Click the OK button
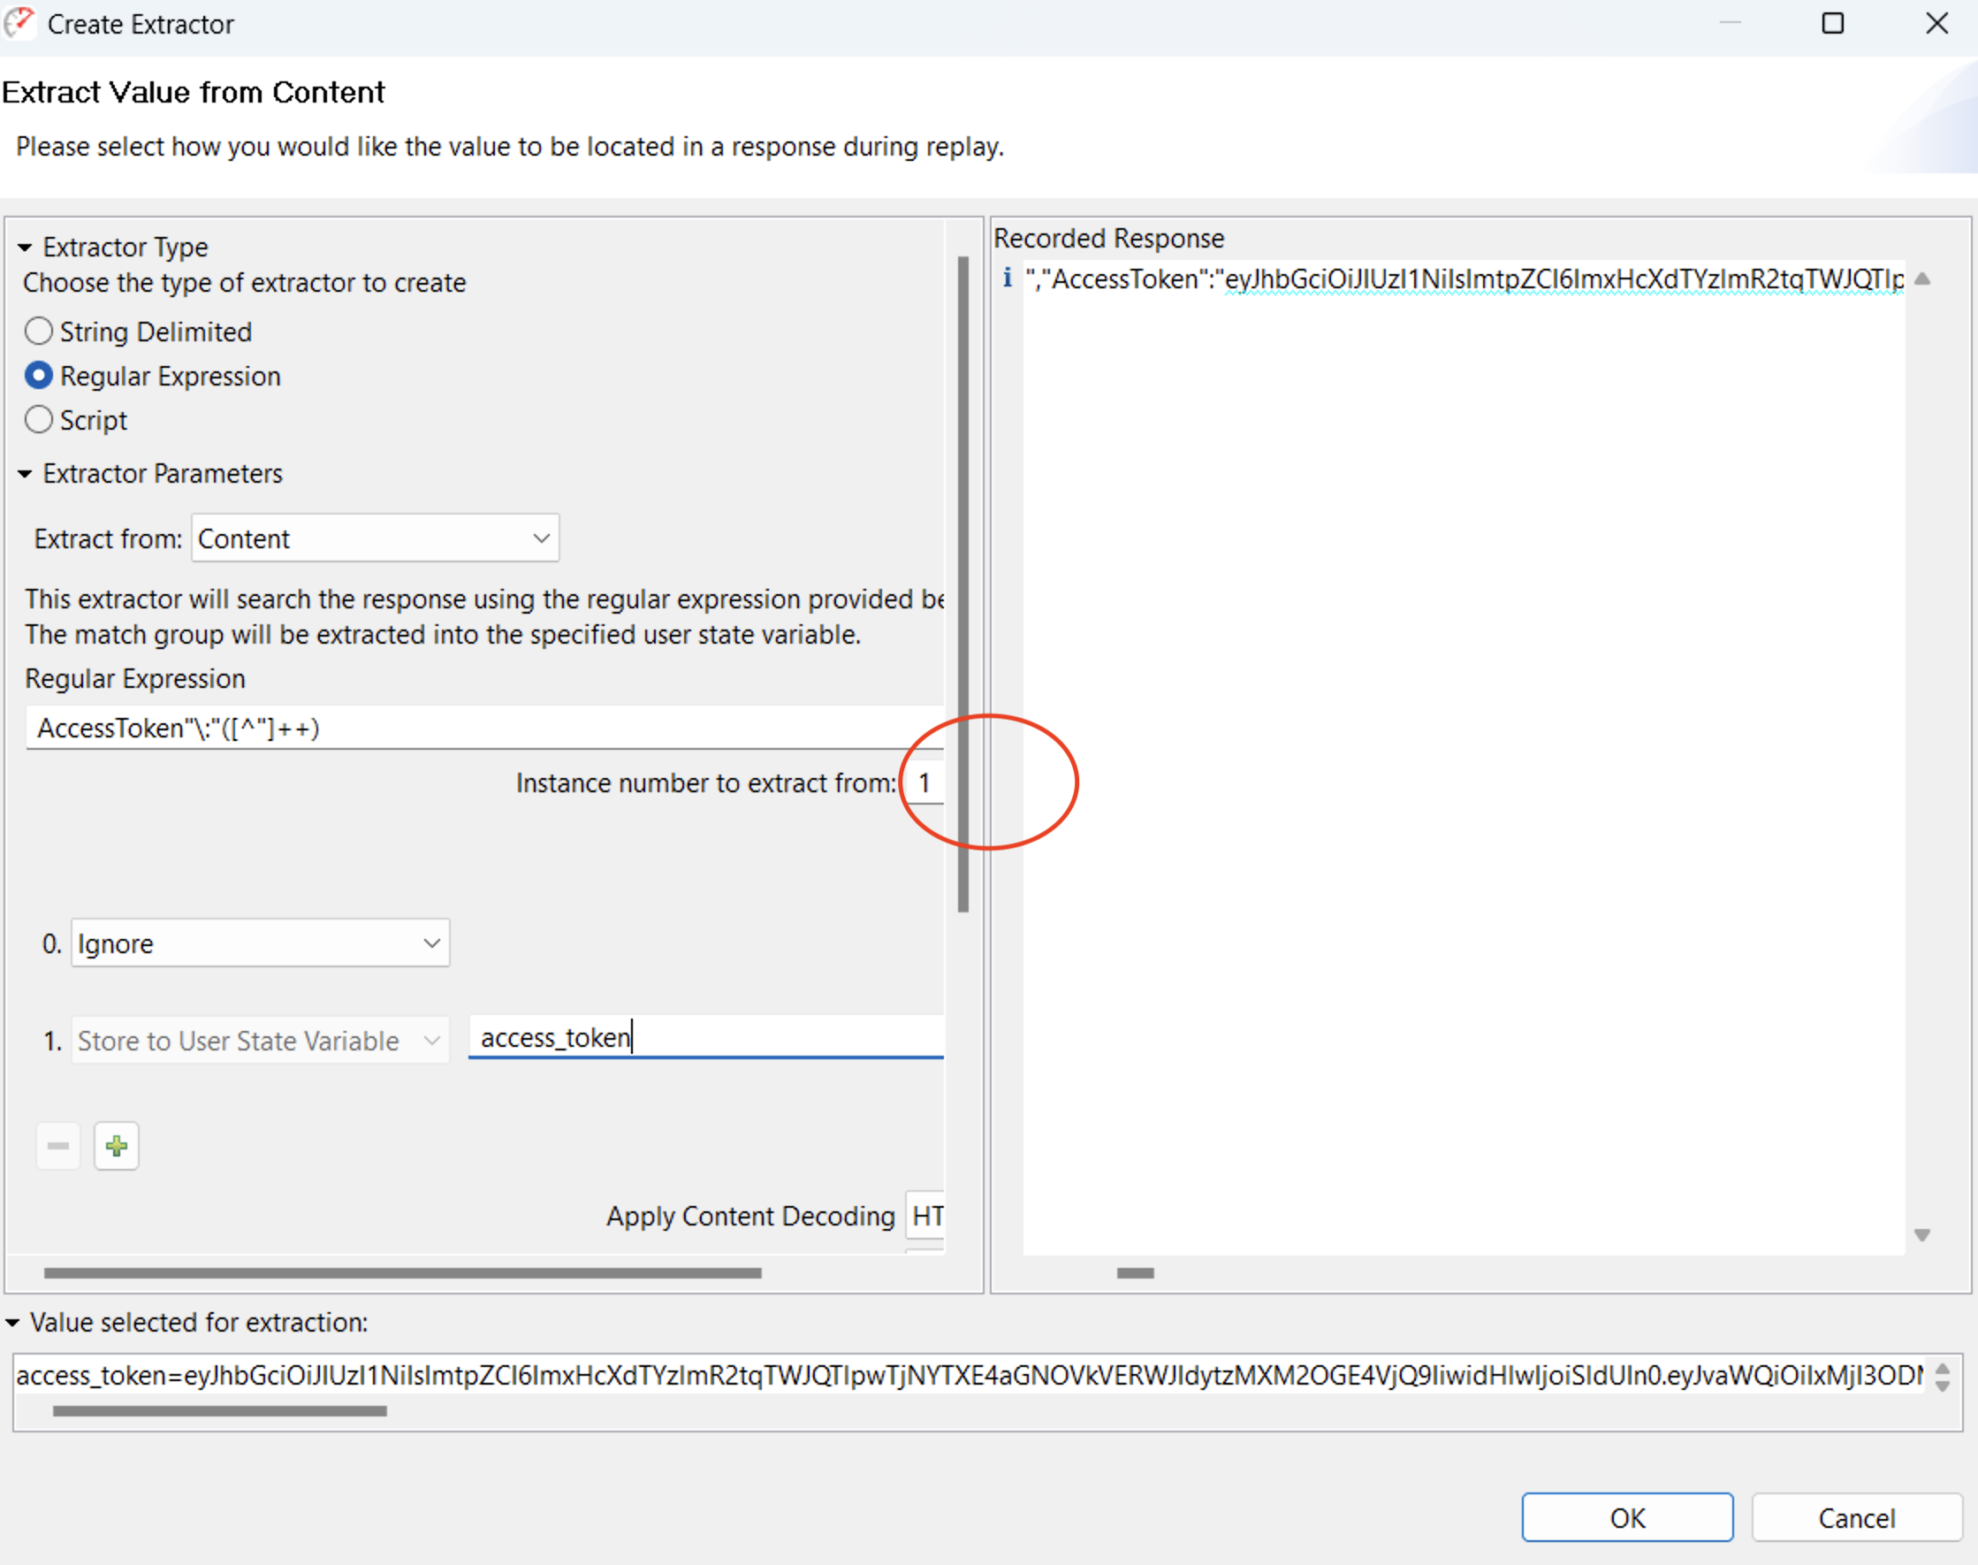Viewport: 1978px width, 1565px height. click(1626, 1517)
